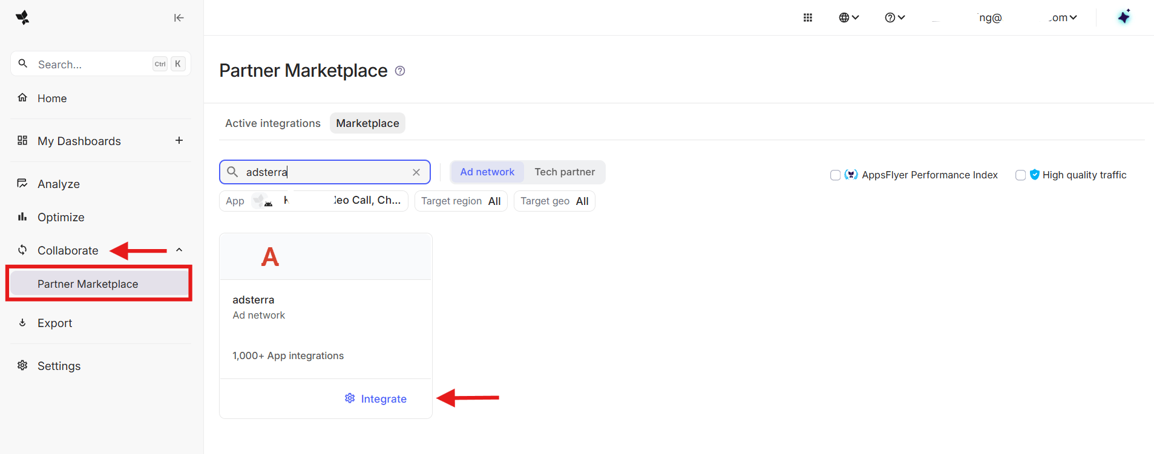This screenshot has width=1154, height=454.
Task: Clear the adsterra search text
Action: (416, 172)
